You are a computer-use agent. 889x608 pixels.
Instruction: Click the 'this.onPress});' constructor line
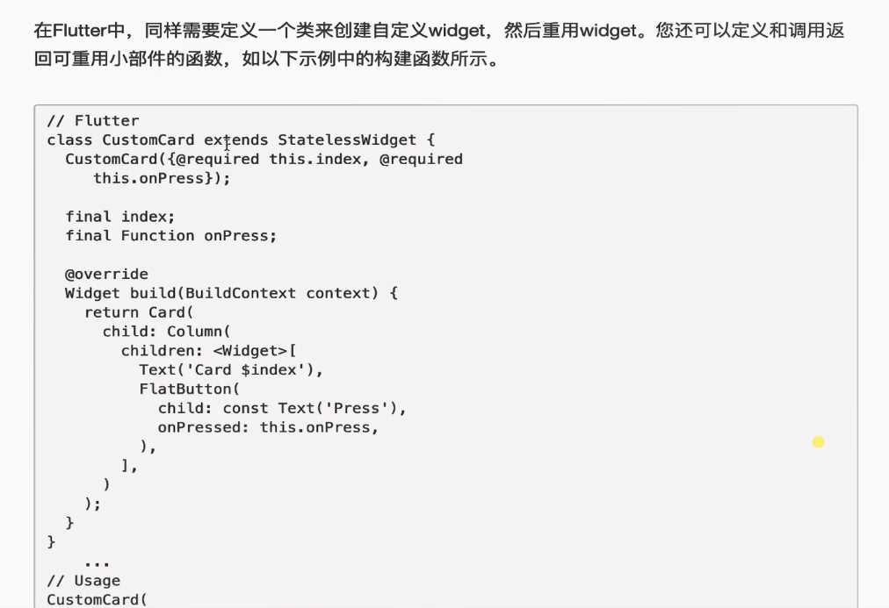coord(162,178)
